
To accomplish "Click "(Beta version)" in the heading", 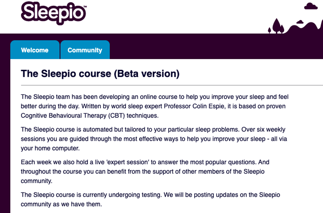I will click(x=146, y=73).
